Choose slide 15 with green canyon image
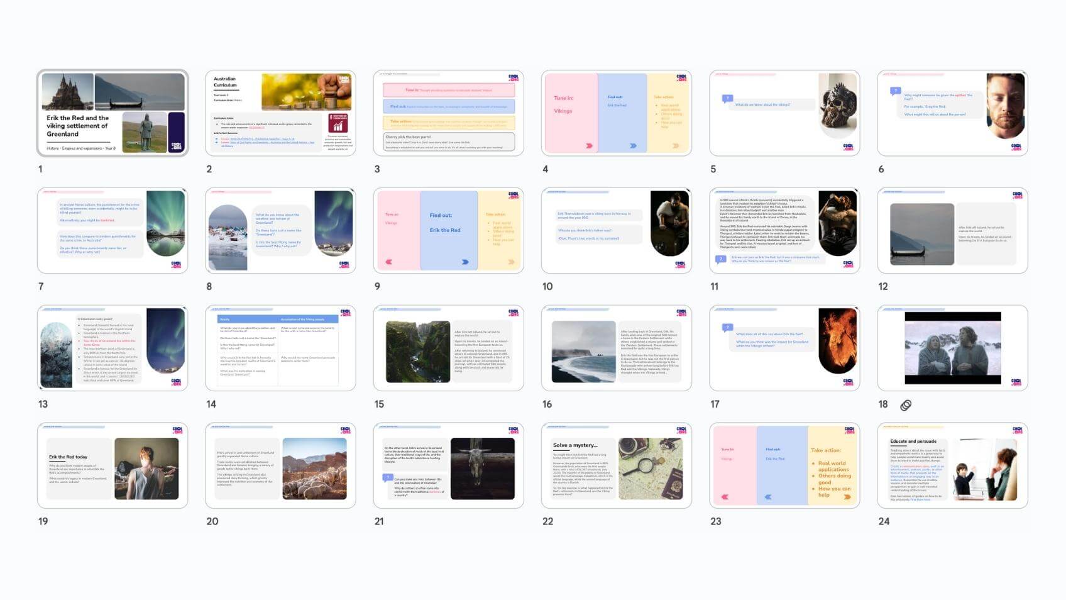The height and width of the screenshot is (600, 1066). tap(448, 348)
